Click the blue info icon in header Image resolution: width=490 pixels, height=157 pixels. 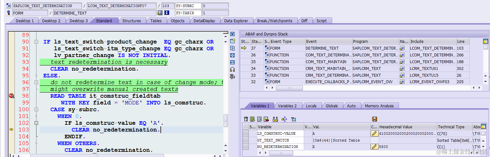coord(167,13)
